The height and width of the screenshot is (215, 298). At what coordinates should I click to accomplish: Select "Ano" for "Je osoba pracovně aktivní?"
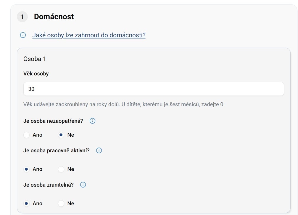coord(27,169)
